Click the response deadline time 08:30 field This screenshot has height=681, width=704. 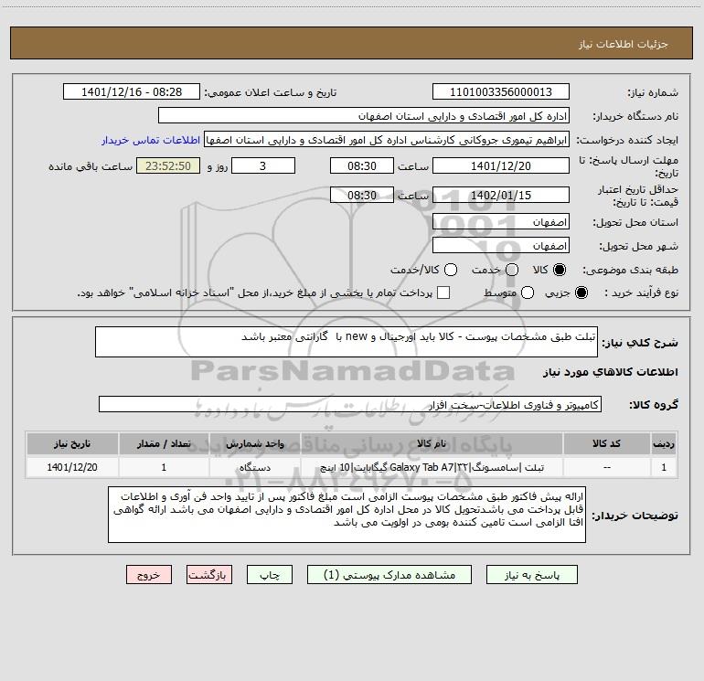[x=362, y=166]
